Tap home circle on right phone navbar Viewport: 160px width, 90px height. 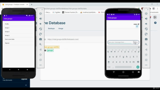point(123,72)
